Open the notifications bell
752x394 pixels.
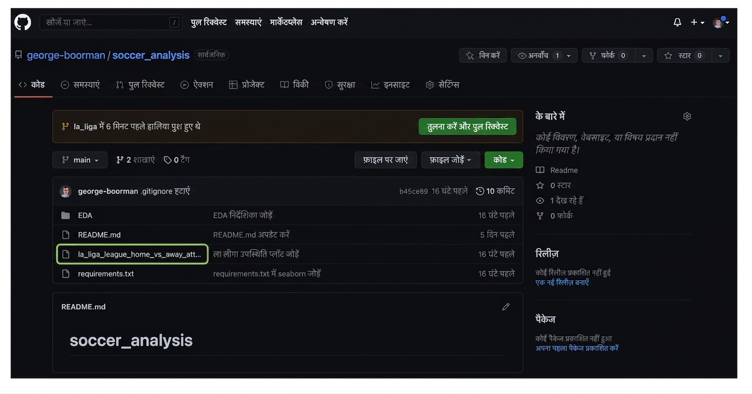point(678,22)
